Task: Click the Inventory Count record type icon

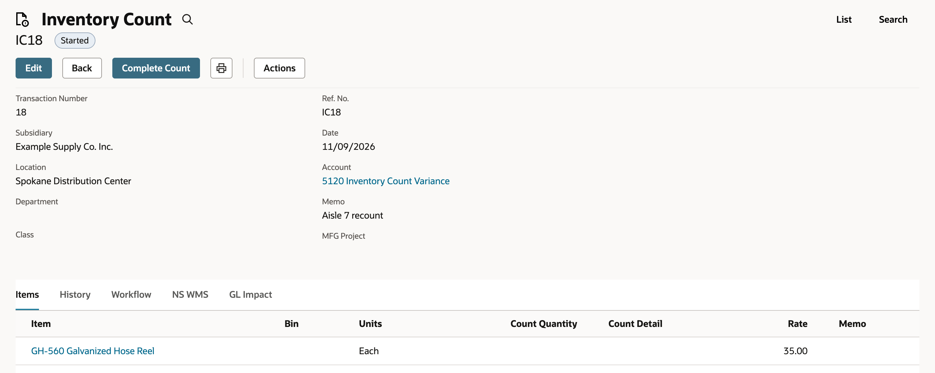Action: 22,19
